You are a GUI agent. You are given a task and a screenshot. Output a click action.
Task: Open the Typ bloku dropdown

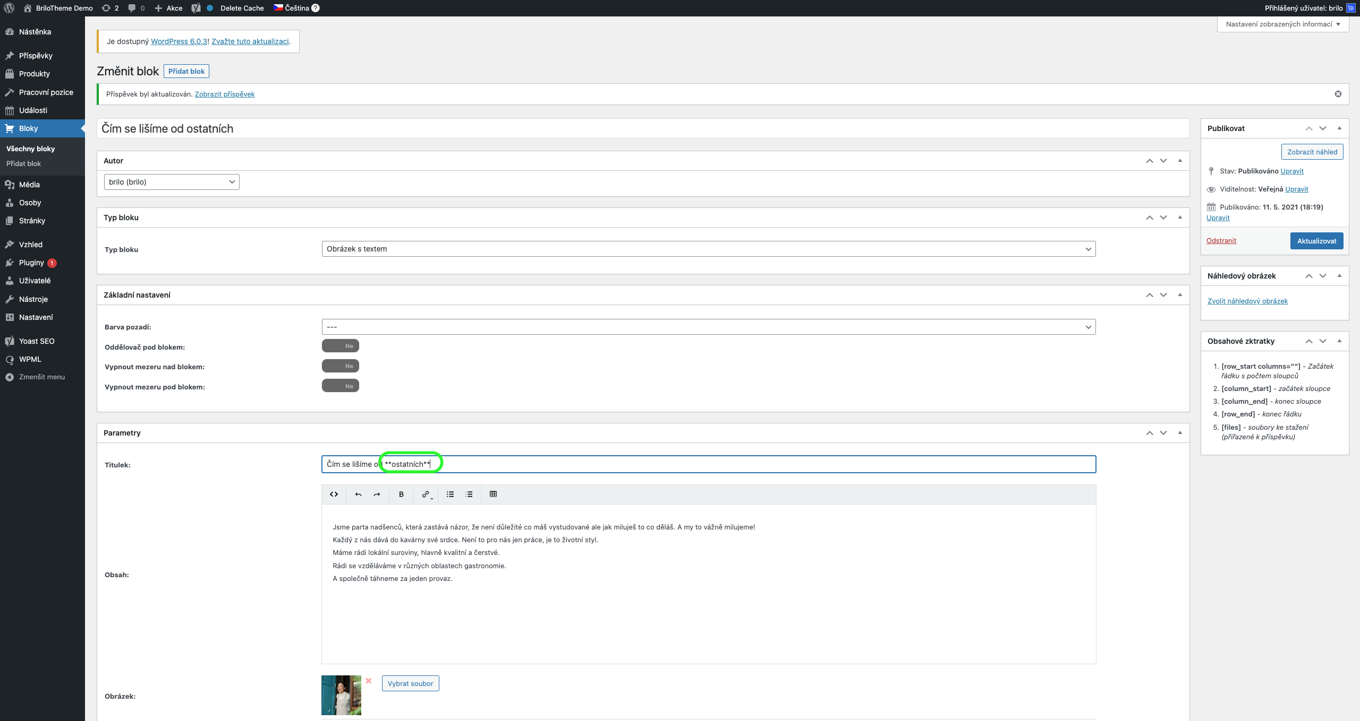coord(708,249)
